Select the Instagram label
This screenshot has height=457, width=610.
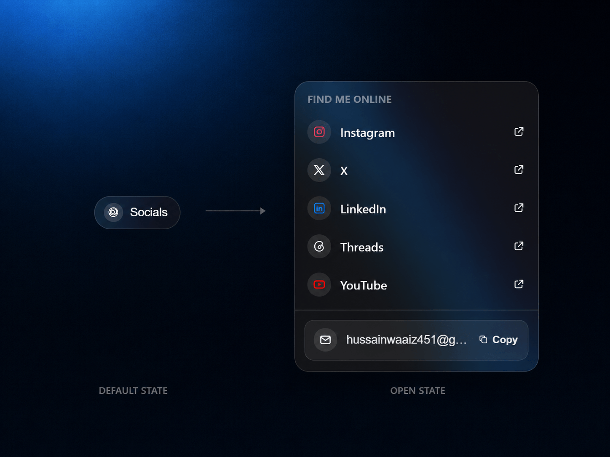(368, 133)
